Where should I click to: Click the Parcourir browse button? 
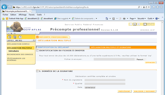(140, 59)
